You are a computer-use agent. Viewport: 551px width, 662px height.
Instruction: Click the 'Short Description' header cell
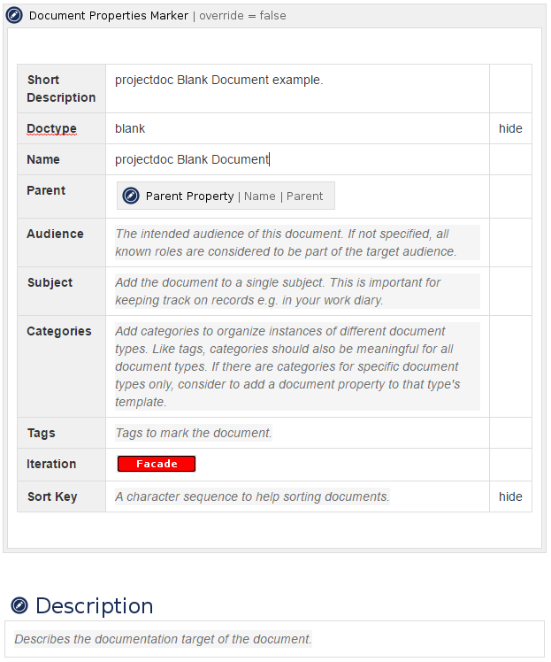pyautogui.click(x=62, y=89)
